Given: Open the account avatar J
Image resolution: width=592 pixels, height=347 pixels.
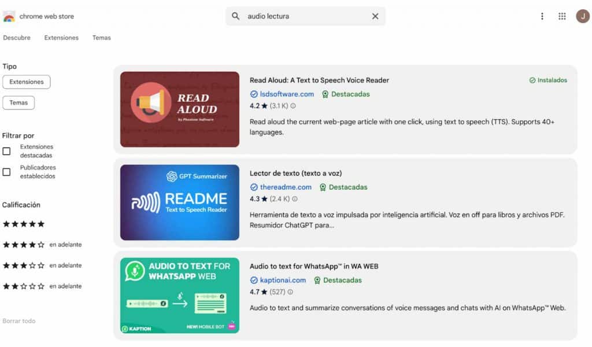Looking at the screenshot, I should click(x=583, y=16).
